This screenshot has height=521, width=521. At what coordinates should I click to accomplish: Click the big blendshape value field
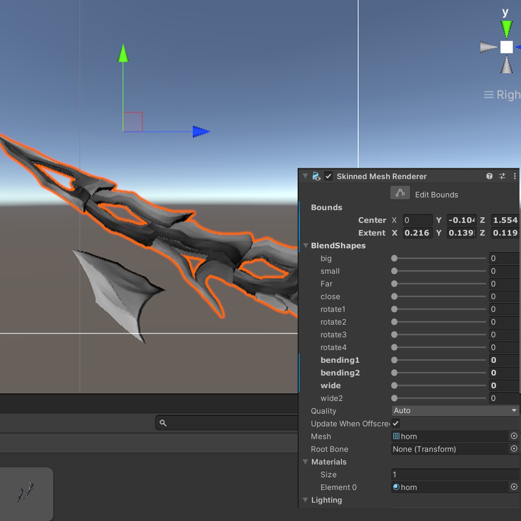point(504,258)
